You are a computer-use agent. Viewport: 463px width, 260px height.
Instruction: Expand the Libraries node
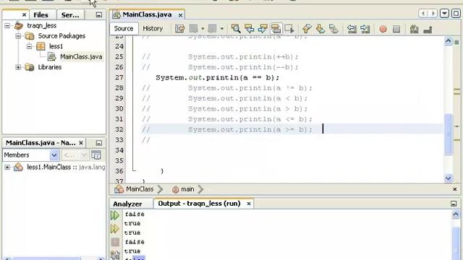(18, 67)
